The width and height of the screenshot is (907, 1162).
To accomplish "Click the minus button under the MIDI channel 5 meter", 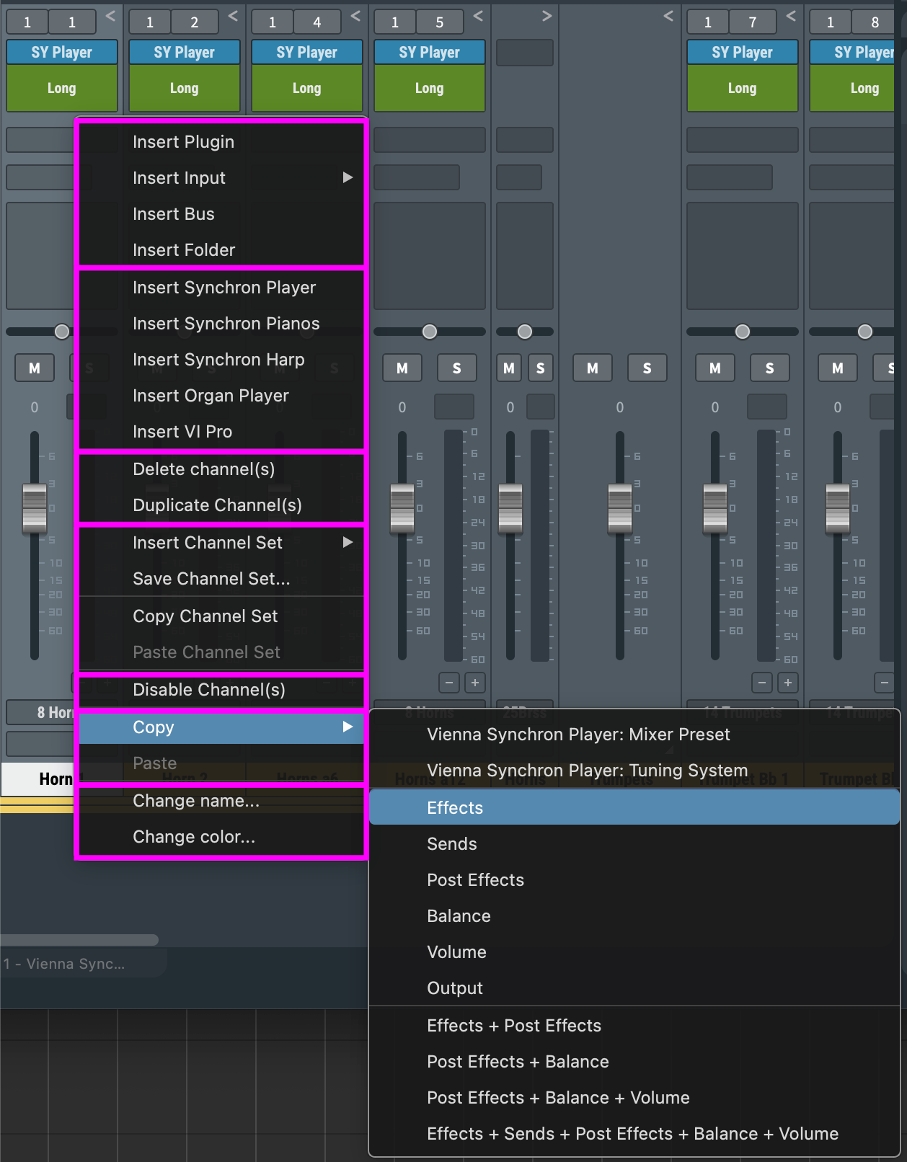I will (x=449, y=682).
